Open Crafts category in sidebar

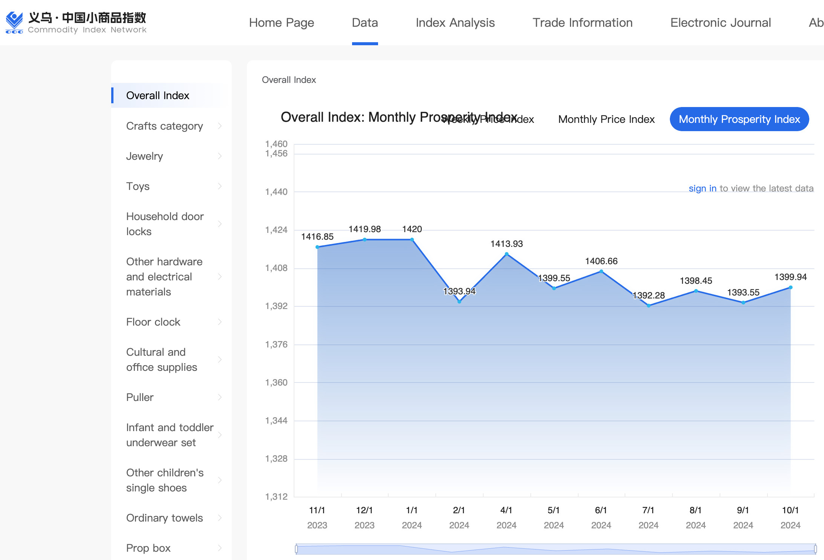pyautogui.click(x=164, y=126)
